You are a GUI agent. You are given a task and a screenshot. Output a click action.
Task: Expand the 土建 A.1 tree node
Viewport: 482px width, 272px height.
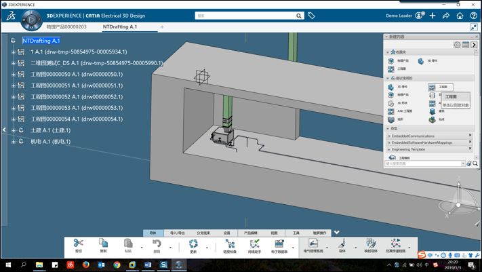[x=13, y=130]
